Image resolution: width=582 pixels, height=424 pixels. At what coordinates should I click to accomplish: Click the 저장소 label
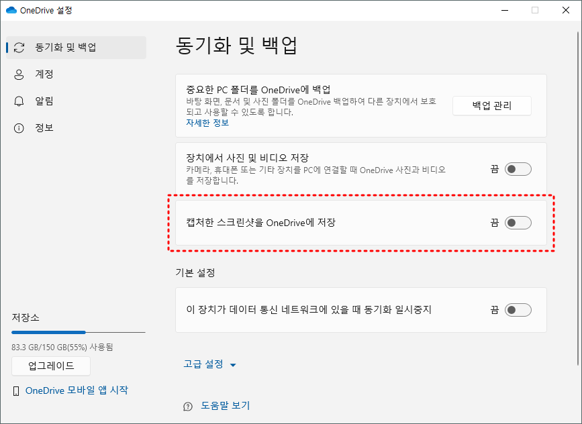26,317
